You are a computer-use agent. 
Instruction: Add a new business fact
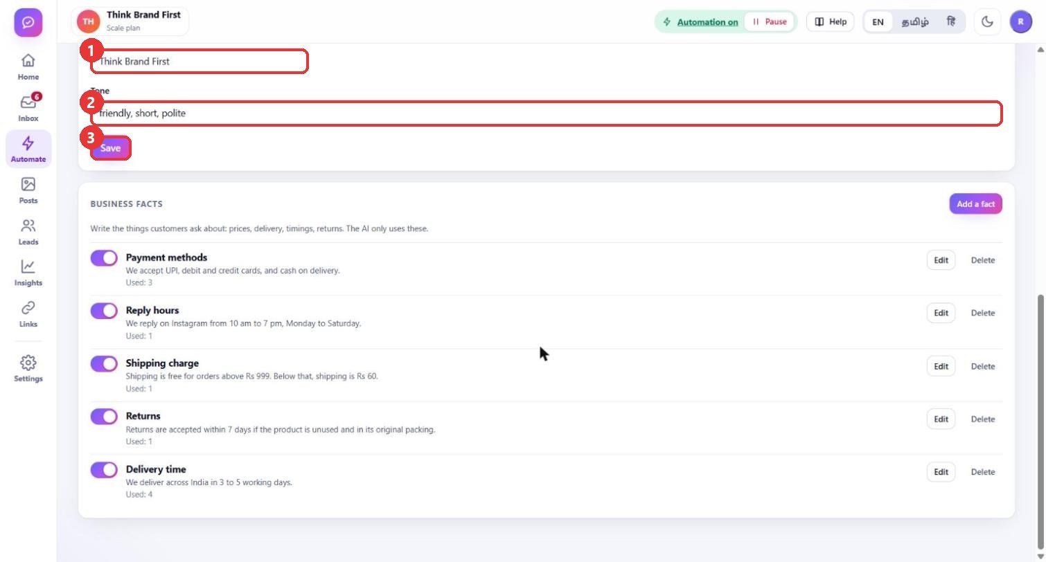tap(975, 203)
